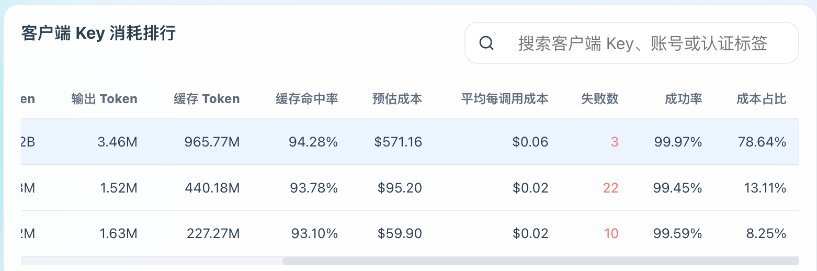Sort by 输出 Token column header
This screenshot has width=817, height=271.
tap(105, 99)
